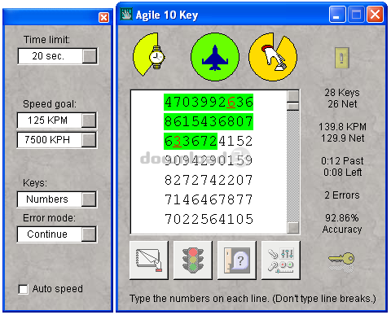
Task: Expand the 125 KPM speed goal dropdown
Action: click(89, 120)
